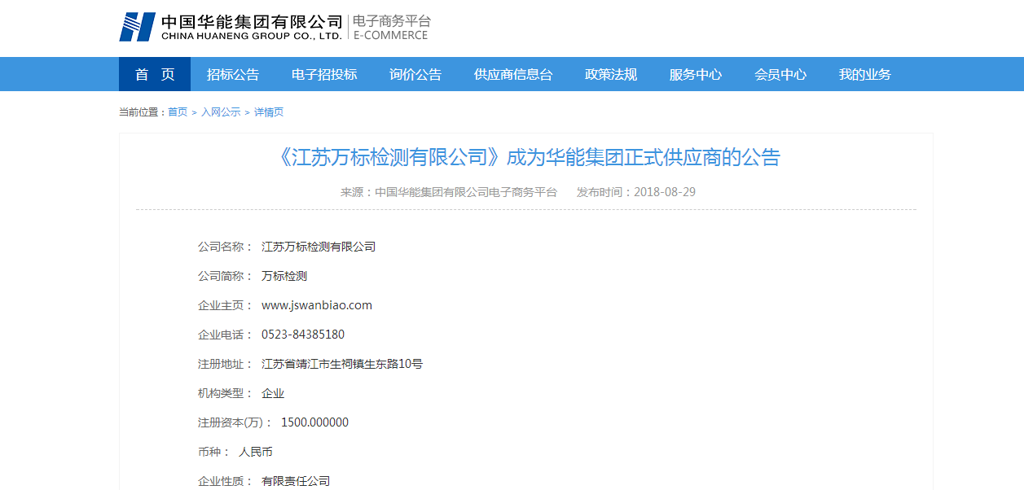Open the 招标公告 menu item
The height and width of the screenshot is (490, 1024).
[x=233, y=74]
